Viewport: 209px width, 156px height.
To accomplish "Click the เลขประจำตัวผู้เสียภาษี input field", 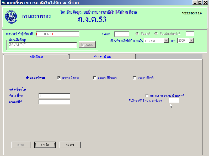I will (x=57, y=34).
